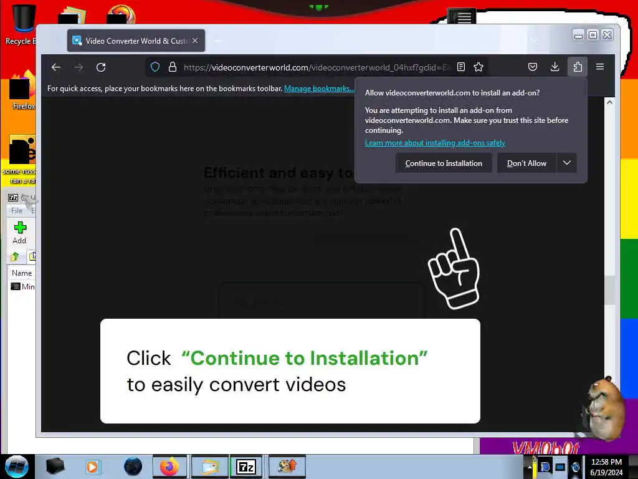The image size is (638, 479).
Task: Reload the Video Converter World page
Action: 101,67
